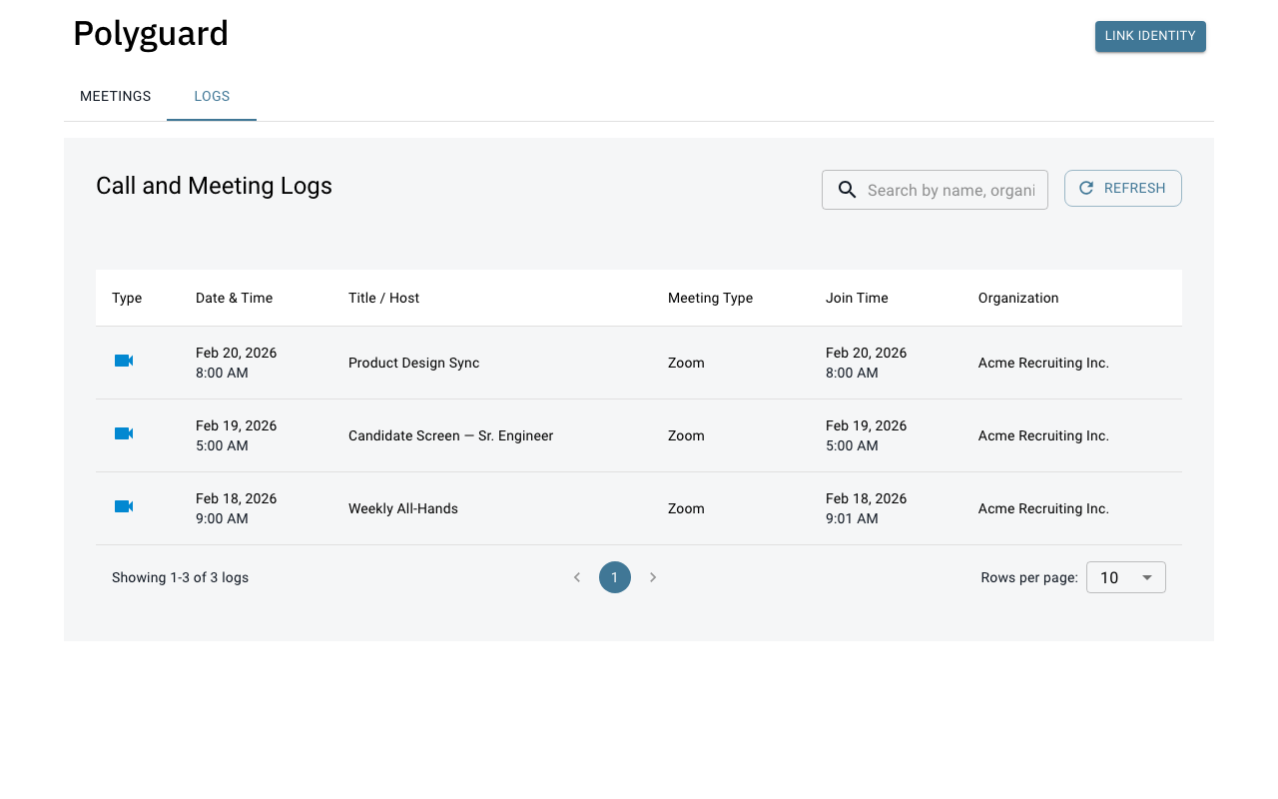Screen dimensions: 1278x799
Task: Click the video camera icon beside Weekly All-Hands
Action: point(123,506)
